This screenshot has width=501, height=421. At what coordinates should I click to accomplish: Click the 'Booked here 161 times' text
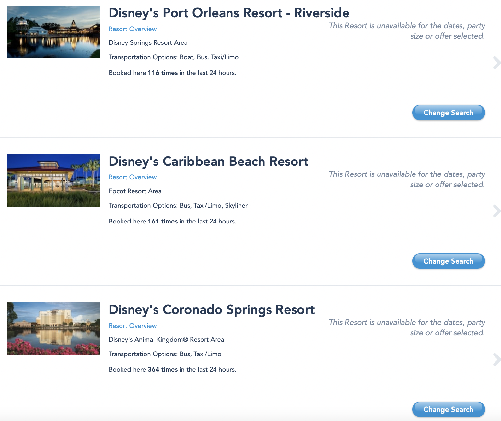pyautogui.click(x=172, y=221)
